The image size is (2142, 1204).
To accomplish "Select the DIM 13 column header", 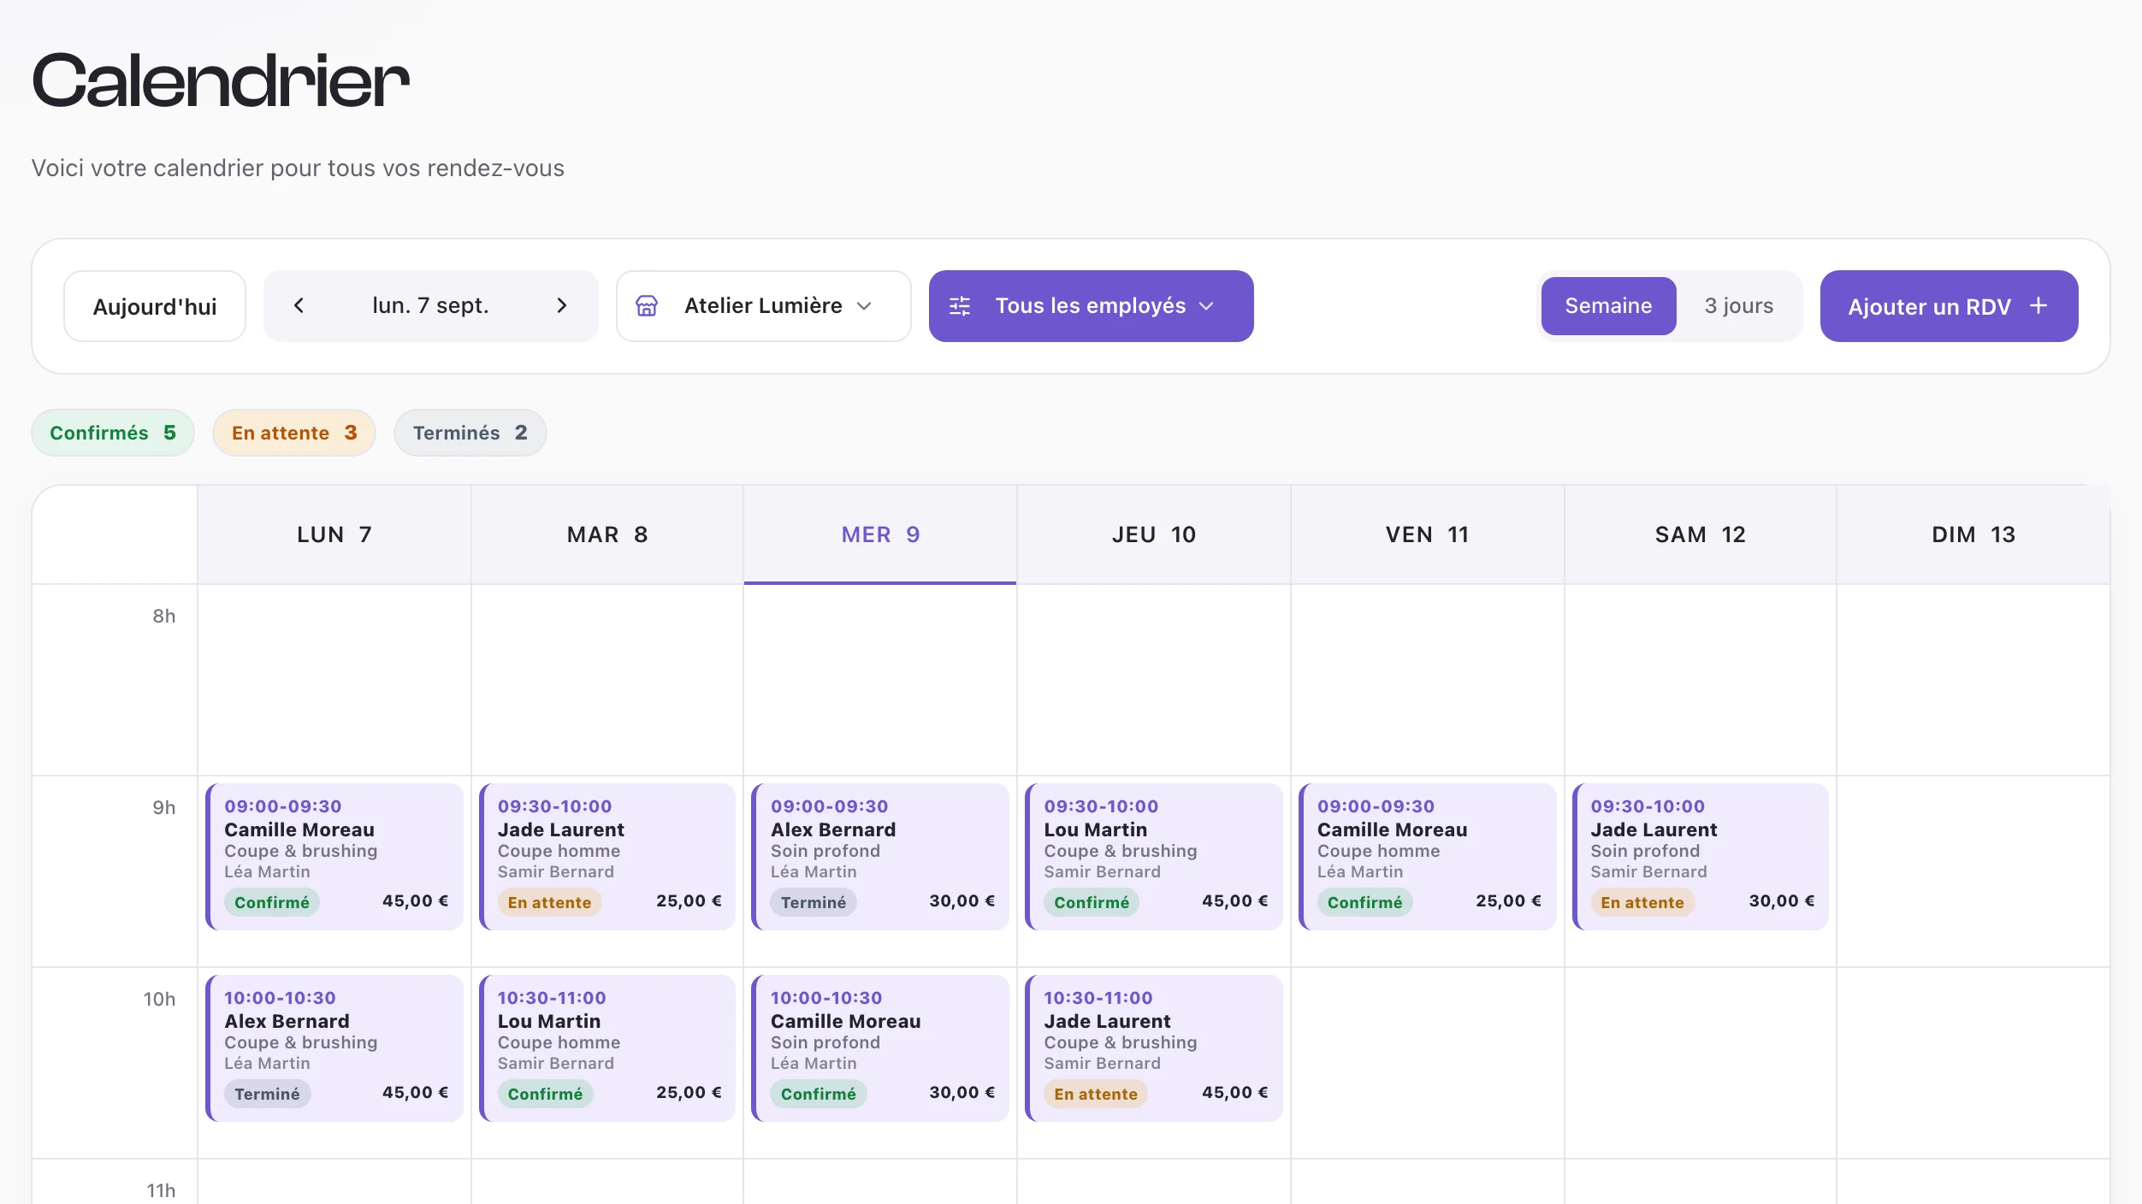I will (x=1973, y=534).
